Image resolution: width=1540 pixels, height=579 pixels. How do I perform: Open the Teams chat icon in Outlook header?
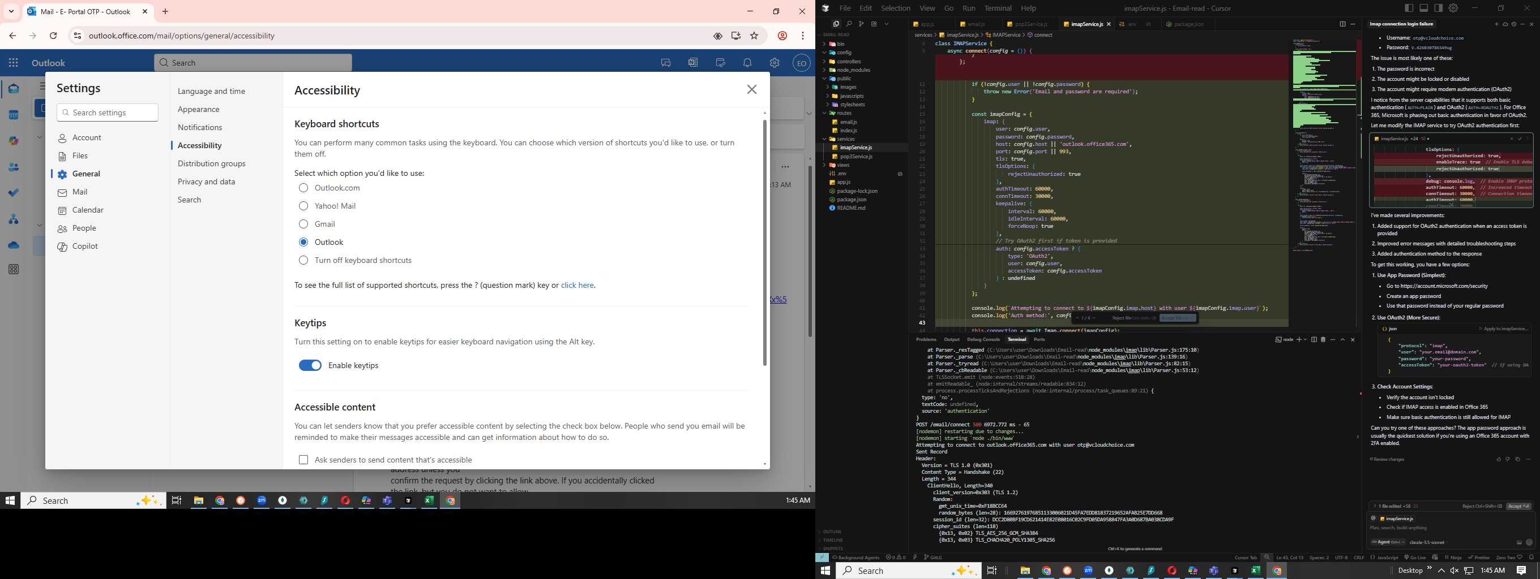click(666, 63)
